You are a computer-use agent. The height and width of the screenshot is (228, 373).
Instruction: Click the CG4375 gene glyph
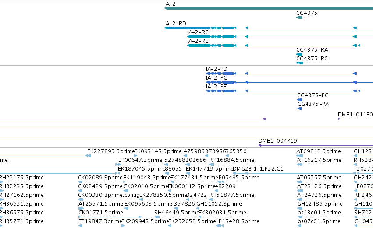pos(299,18)
